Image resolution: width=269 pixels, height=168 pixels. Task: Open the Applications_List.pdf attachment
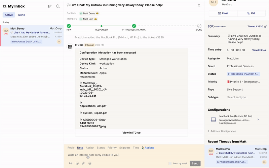click(x=93, y=104)
